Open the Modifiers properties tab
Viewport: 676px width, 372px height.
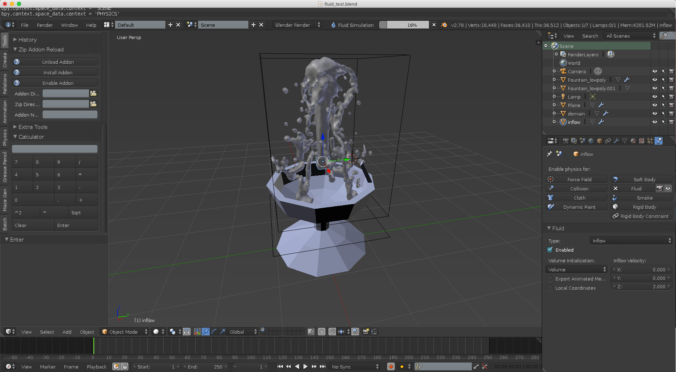tap(616, 141)
